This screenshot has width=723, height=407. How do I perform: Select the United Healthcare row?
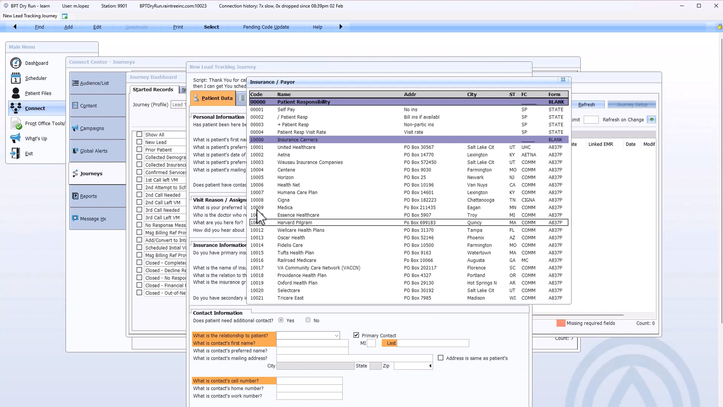[x=409, y=147]
